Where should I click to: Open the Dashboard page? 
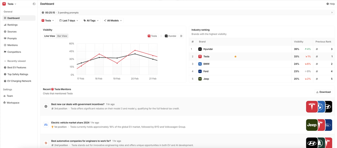(x=19, y=18)
